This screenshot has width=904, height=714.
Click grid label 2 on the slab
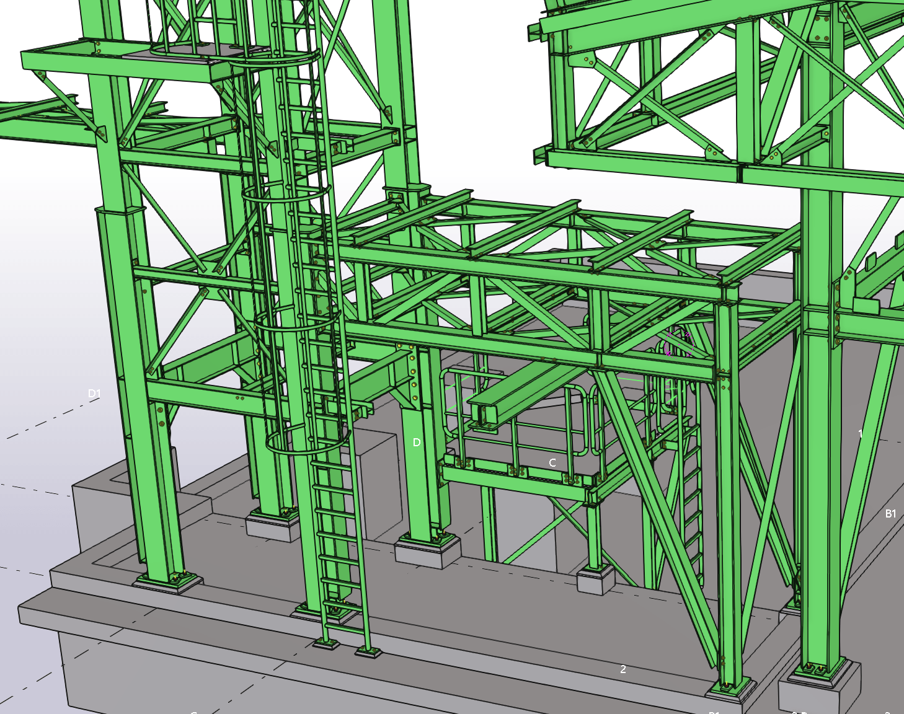[x=623, y=669]
